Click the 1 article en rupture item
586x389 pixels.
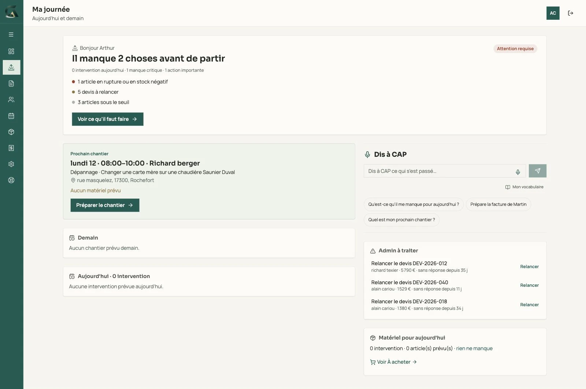(x=120, y=82)
